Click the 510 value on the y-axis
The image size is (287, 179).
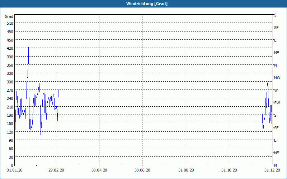10,23
